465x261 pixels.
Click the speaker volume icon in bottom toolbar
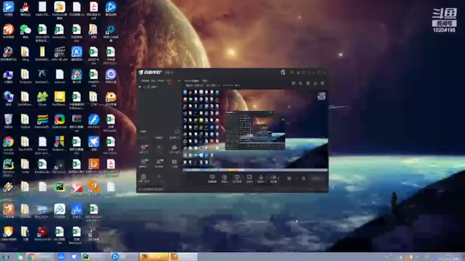[273, 177]
